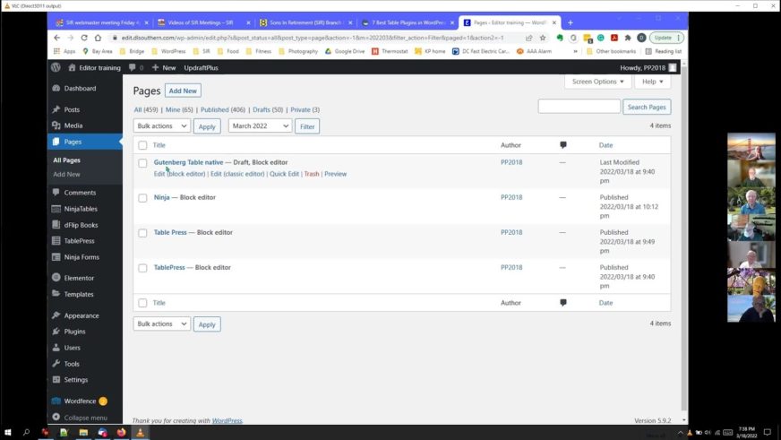Click the page vertical scrollbar
781x440 pixels.
pyautogui.click(x=683, y=239)
